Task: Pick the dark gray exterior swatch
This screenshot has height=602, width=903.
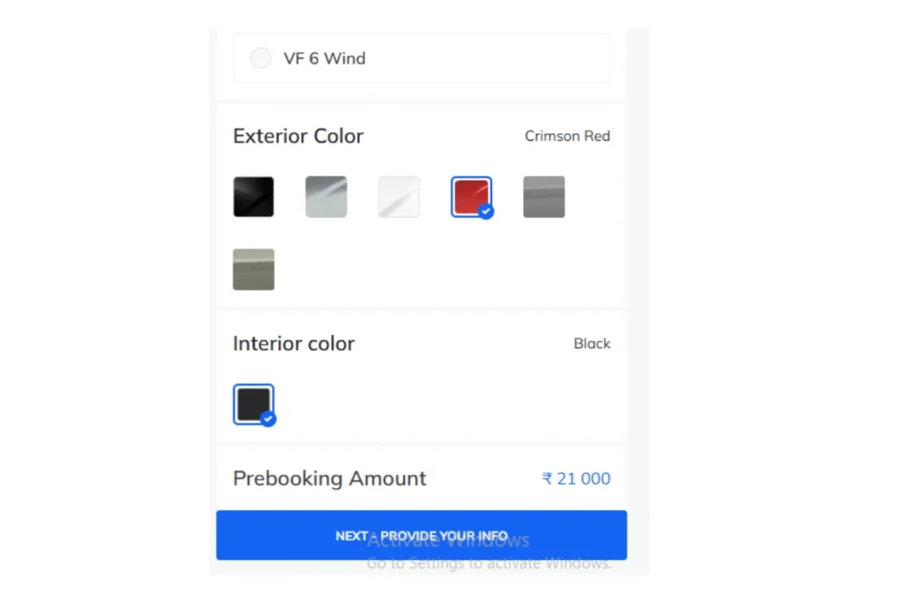Action: [543, 197]
